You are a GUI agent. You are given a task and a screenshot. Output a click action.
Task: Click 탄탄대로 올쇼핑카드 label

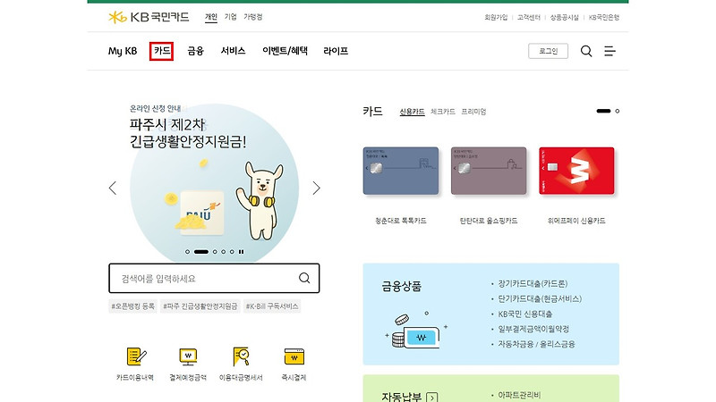489,221
